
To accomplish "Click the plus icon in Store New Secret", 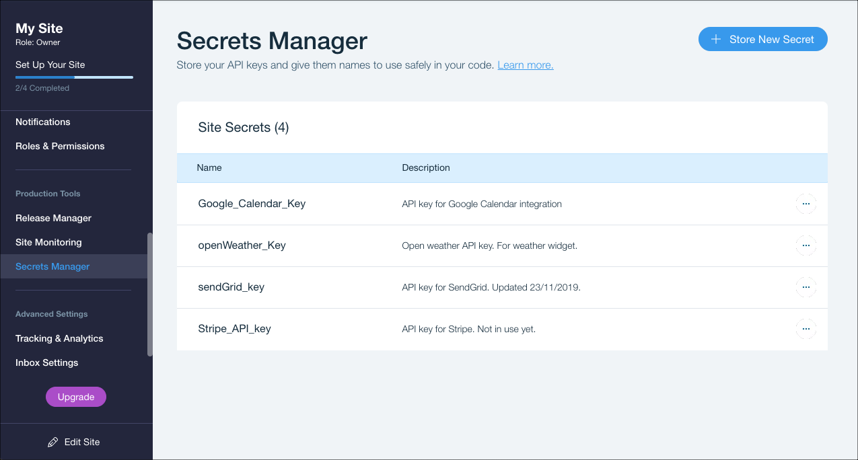I will (716, 40).
